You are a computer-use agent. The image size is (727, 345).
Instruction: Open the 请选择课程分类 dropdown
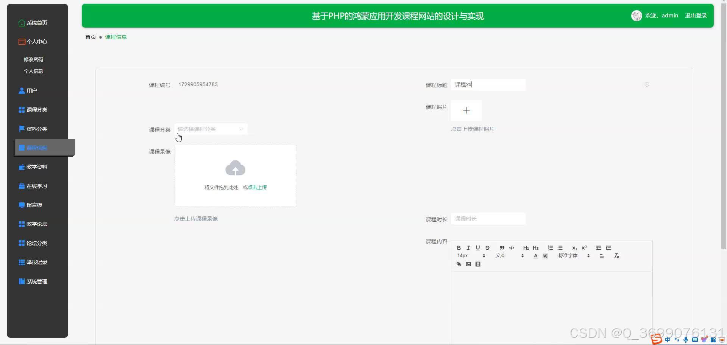[x=211, y=129]
